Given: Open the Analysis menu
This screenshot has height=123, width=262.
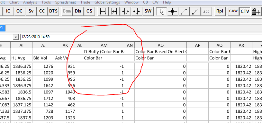Looking at the screenshot, I should tap(30, 2).
